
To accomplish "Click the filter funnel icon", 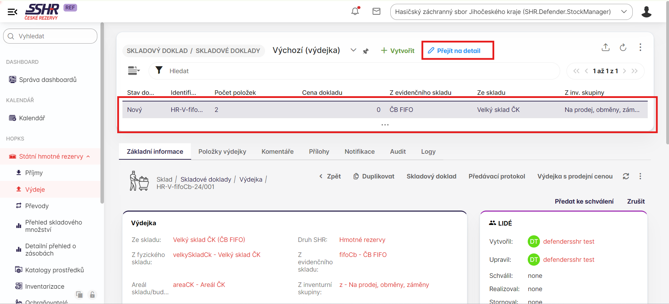I will point(159,70).
